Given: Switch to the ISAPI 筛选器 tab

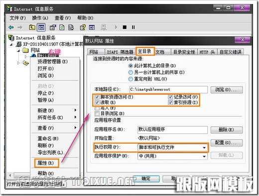Looking at the screenshot, I should pos(120,52).
